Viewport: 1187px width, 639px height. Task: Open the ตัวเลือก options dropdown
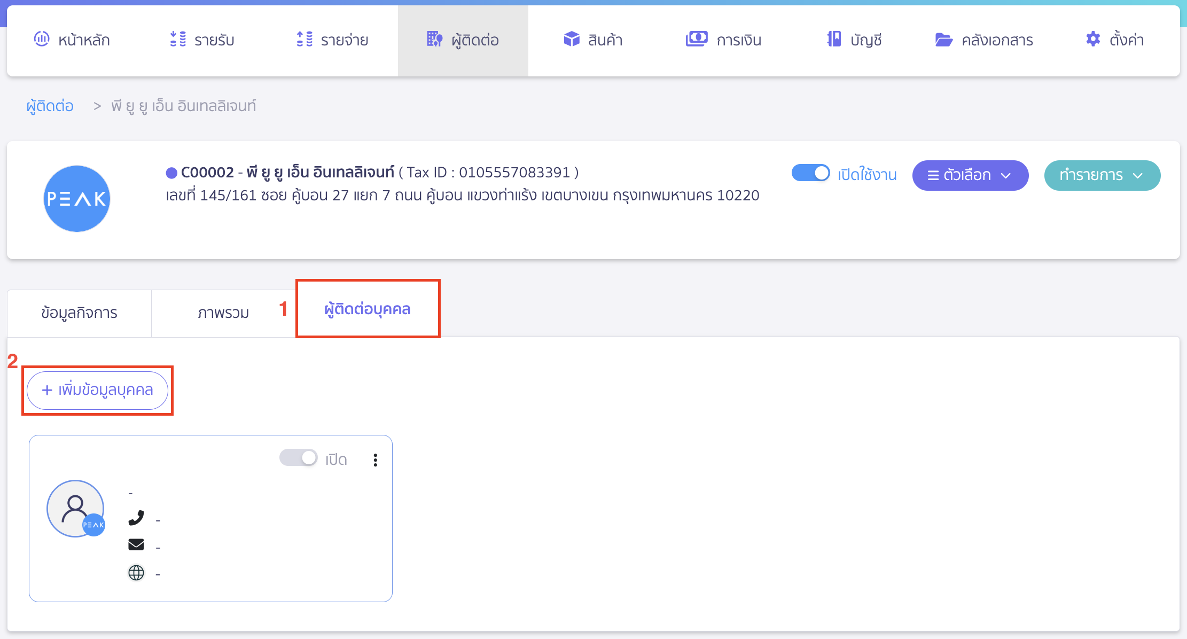970,175
